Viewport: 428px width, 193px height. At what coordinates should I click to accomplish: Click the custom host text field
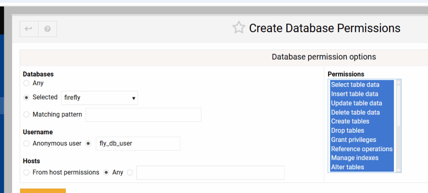coord(210,172)
